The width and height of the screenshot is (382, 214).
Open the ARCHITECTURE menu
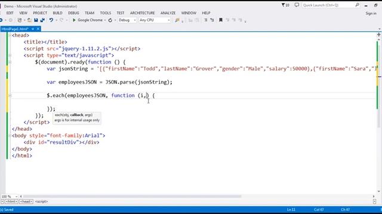(x=142, y=13)
